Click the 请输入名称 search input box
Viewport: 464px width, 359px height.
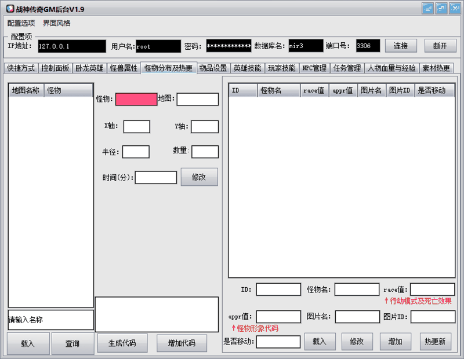pyautogui.click(x=50, y=320)
